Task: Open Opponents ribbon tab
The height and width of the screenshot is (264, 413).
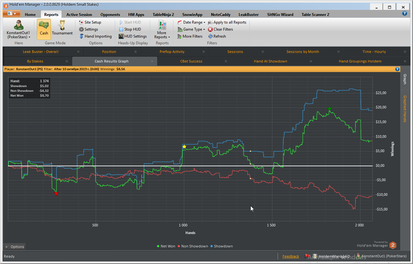Action: click(x=110, y=15)
